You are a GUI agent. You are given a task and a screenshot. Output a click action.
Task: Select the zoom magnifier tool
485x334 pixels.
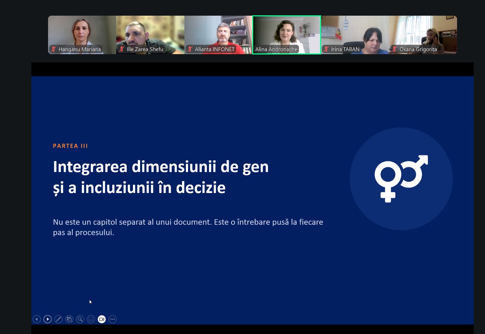[80, 319]
